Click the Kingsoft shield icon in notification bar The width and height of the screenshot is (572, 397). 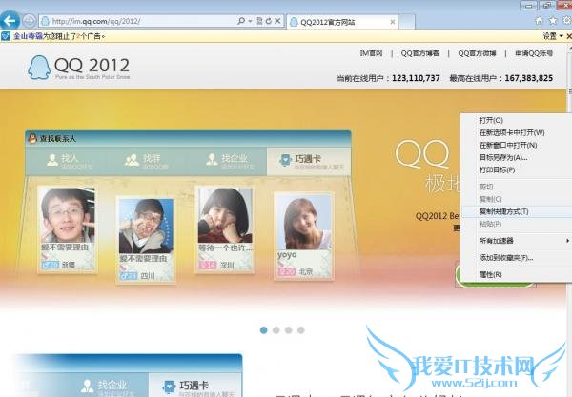(6, 36)
